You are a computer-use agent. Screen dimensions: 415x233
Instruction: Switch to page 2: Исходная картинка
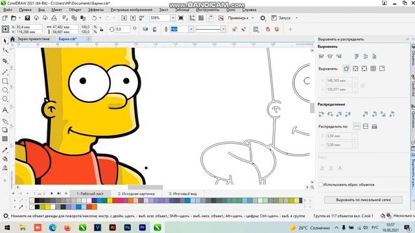(136, 194)
